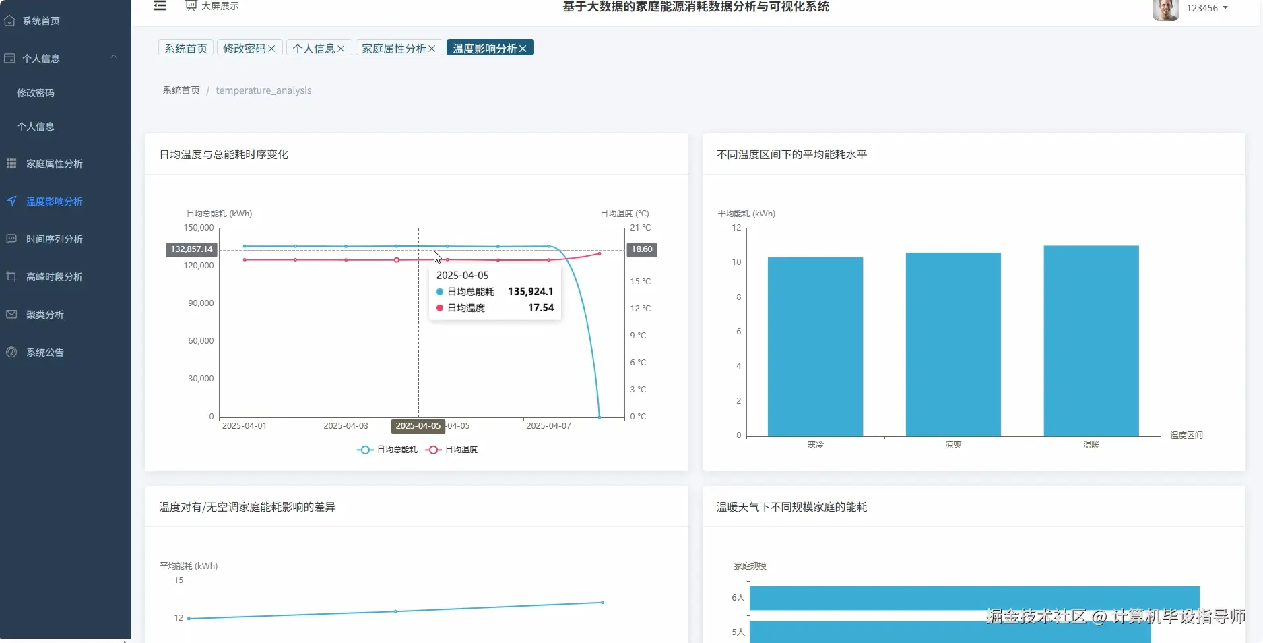Screen dimensions: 1263x643
Task: Select 温度影响分析 in the sidebar
Action: 55,202
